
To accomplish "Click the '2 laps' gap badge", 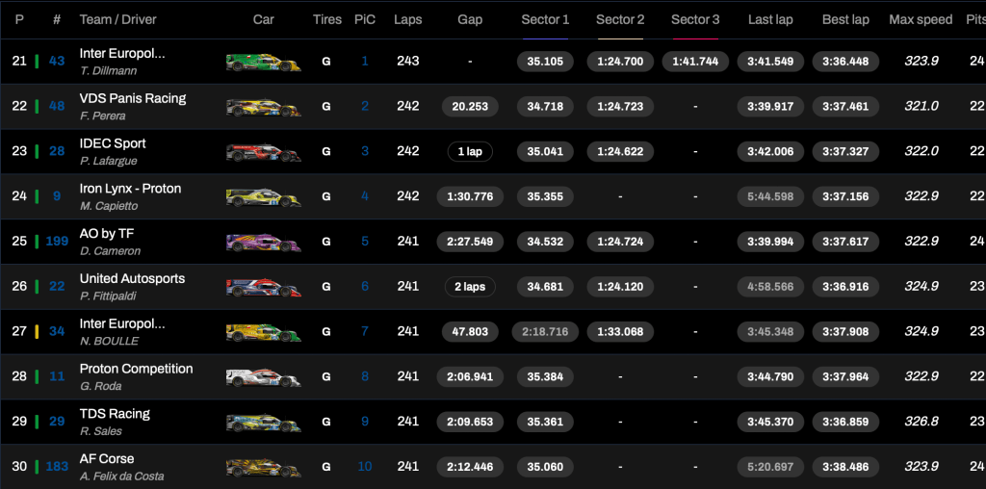I will [470, 287].
